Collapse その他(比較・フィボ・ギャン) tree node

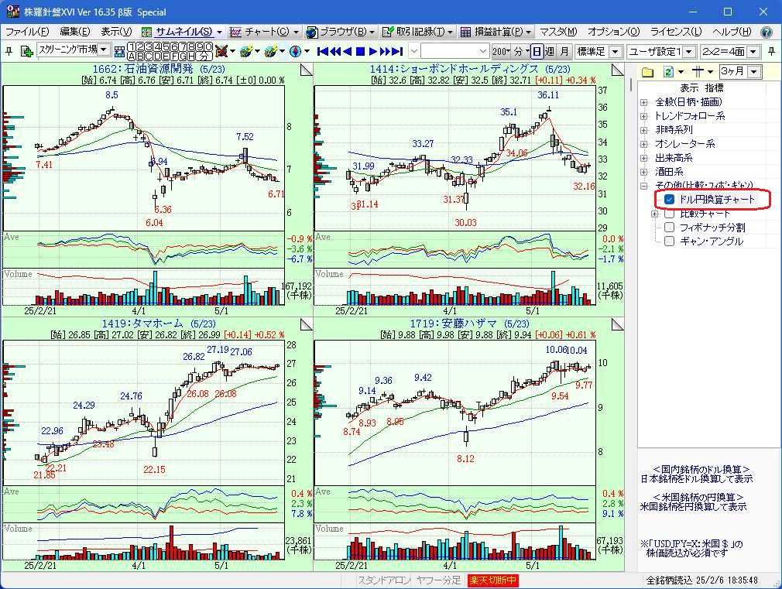click(x=644, y=186)
